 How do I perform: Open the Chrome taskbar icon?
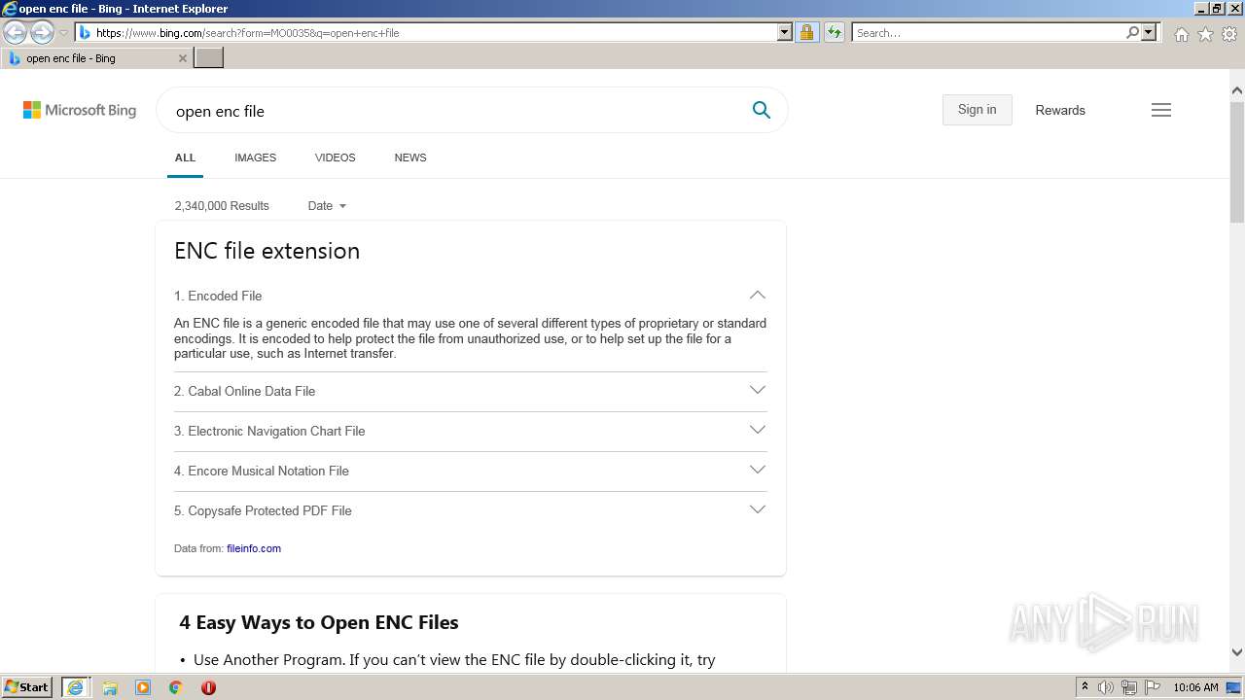point(176,687)
